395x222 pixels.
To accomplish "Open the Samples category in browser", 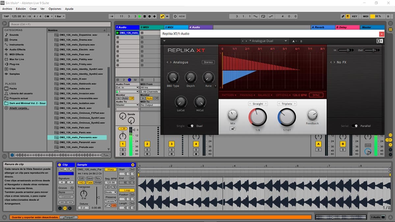I will pos(14,74).
